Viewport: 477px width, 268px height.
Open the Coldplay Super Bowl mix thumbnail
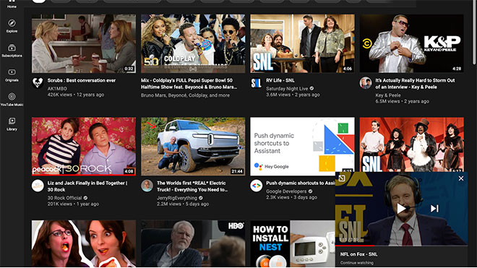click(x=193, y=43)
